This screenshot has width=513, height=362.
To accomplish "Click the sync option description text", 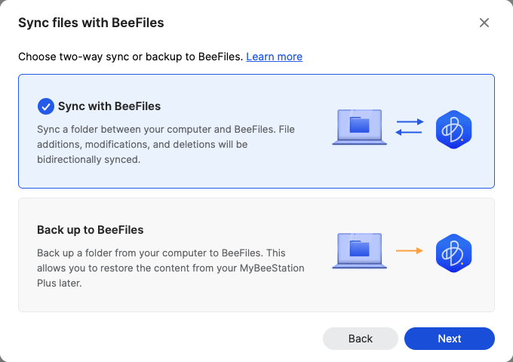I will click(166, 144).
